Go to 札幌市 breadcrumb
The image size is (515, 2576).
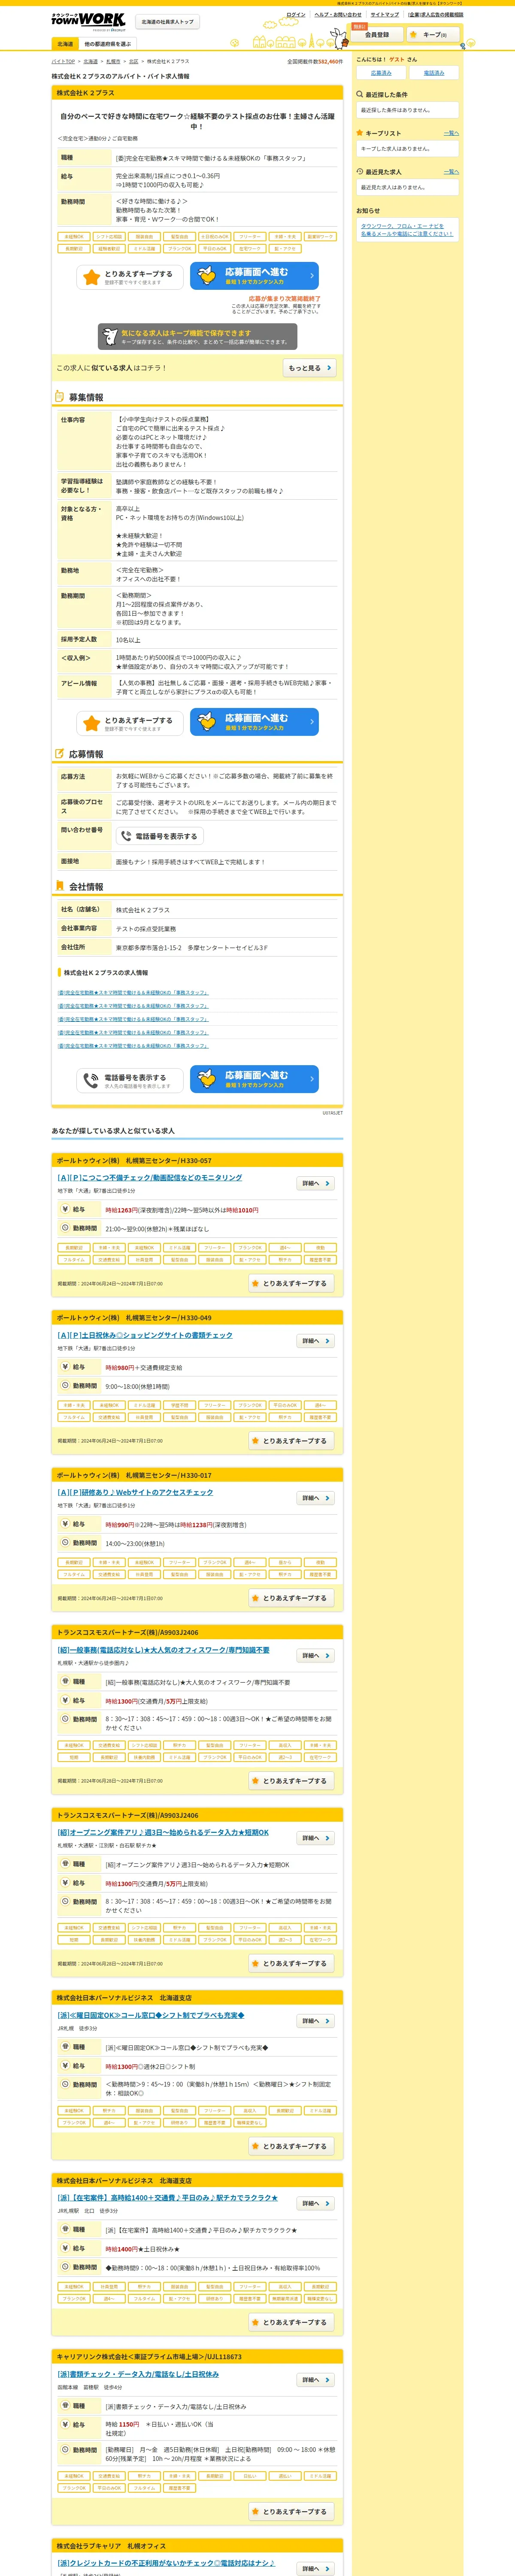pyautogui.click(x=113, y=61)
